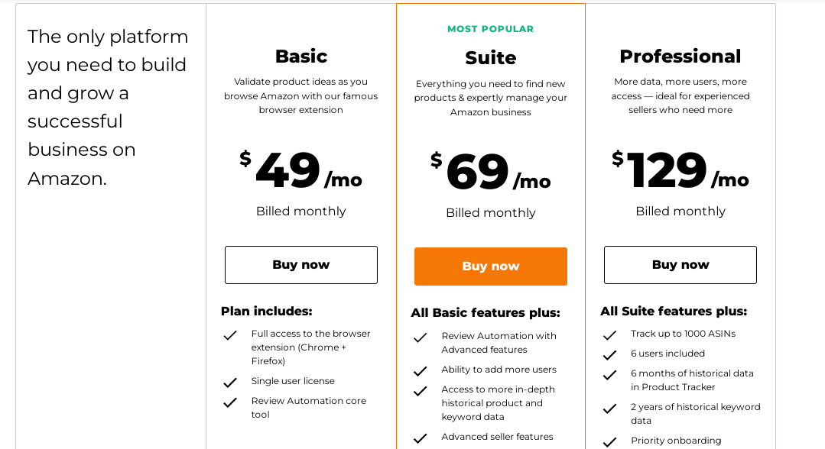Click checkmark next to Priority onboarding

click(x=609, y=442)
